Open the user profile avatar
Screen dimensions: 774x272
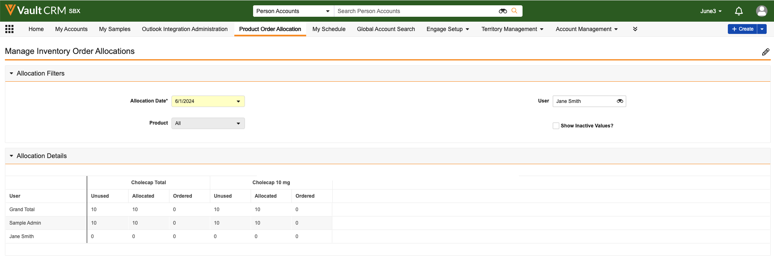[x=761, y=11]
